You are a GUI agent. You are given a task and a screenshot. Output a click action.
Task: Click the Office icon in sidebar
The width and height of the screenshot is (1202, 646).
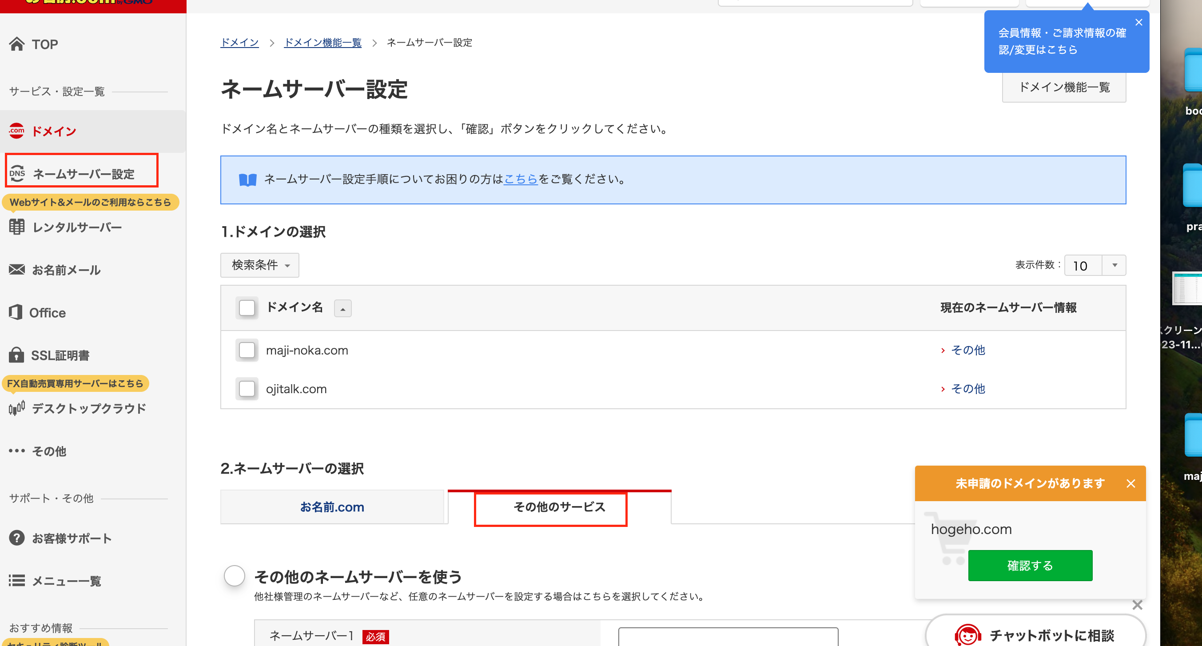(x=16, y=312)
